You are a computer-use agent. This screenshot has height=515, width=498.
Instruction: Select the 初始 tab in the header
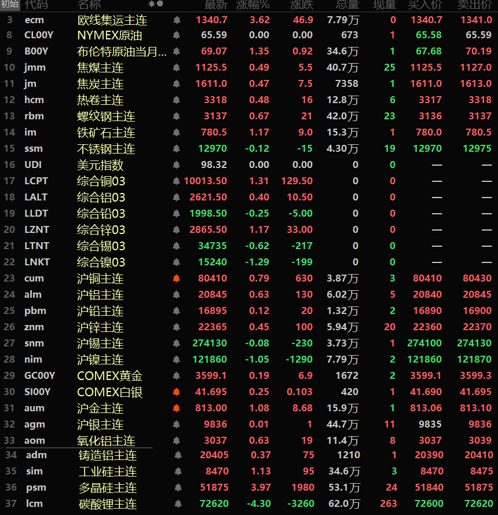[10, 5]
